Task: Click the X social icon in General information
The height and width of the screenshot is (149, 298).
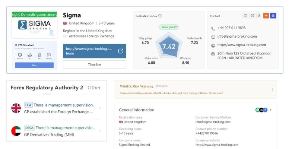Action: (261, 110)
